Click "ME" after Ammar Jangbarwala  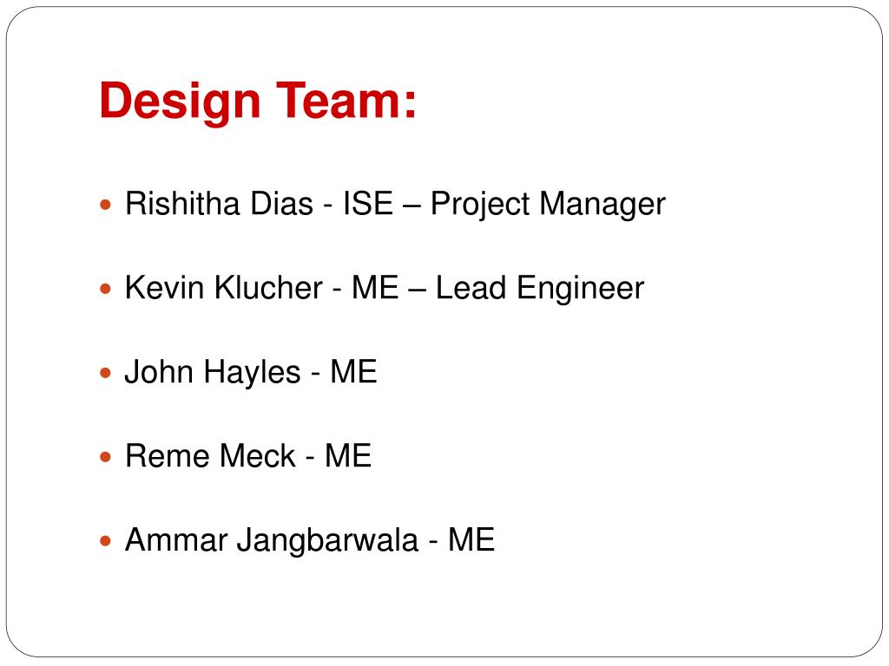click(x=471, y=539)
